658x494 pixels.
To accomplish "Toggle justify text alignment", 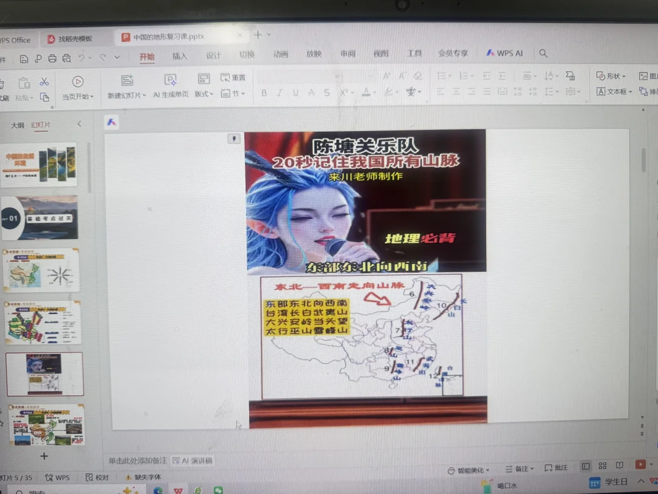I will [x=487, y=91].
